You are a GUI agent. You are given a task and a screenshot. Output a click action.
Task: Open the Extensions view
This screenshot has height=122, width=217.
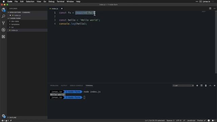pyautogui.click(x=3, y=37)
